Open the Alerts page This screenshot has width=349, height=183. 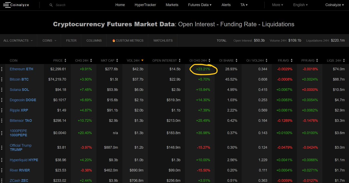(x=226, y=5)
